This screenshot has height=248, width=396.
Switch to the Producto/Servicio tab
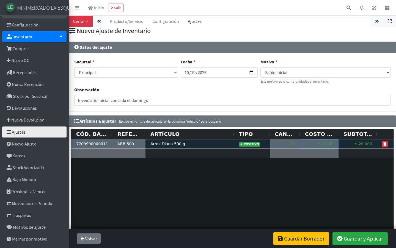coord(127,21)
